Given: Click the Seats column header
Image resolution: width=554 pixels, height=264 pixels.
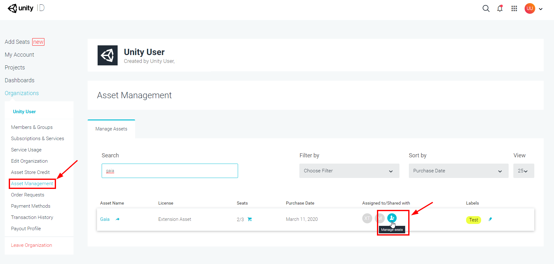Looking at the screenshot, I should pyautogui.click(x=242, y=203).
